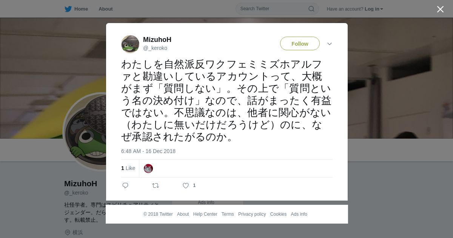Click the liker's small avatar
Screen dimensions: 453x238
tap(148, 168)
